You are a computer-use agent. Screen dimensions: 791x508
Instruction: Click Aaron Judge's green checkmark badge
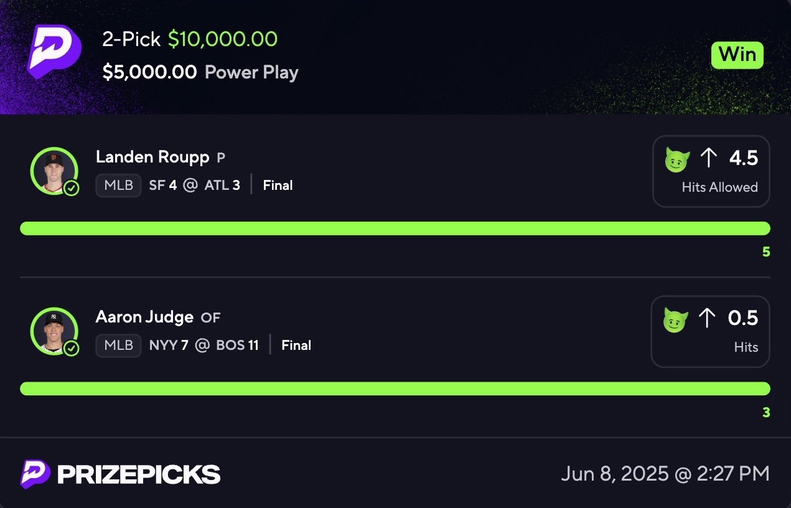pos(72,348)
